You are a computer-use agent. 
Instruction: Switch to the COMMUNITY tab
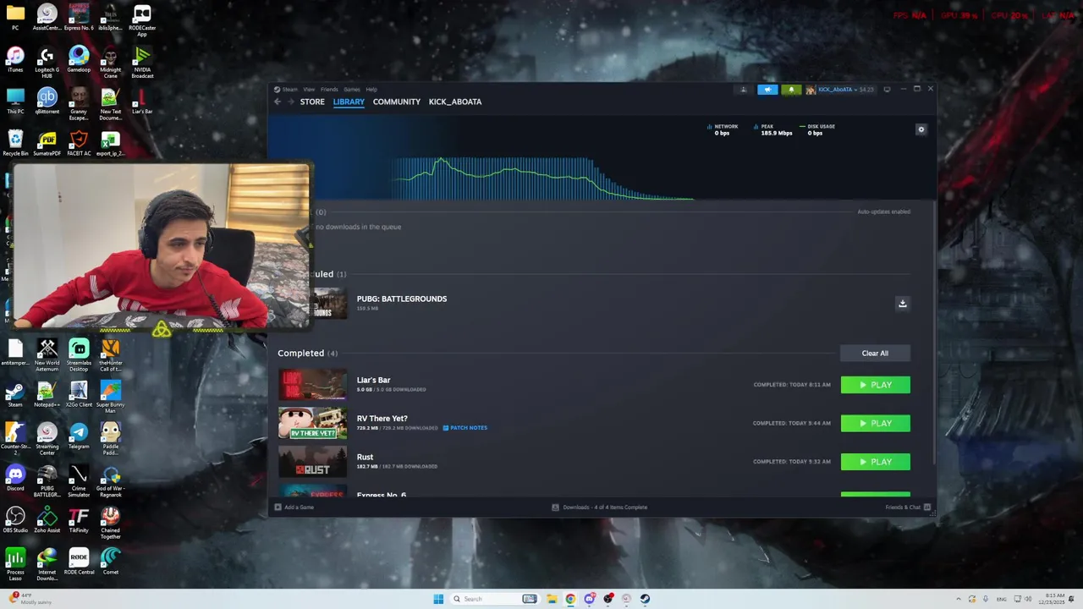click(397, 101)
